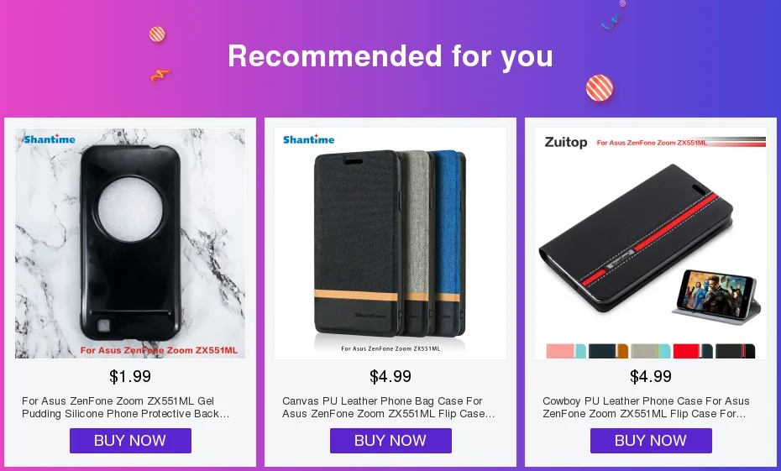Image resolution: width=781 pixels, height=471 pixels.
Task: Open the canvas flip case product image
Action: (x=390, y=243)
